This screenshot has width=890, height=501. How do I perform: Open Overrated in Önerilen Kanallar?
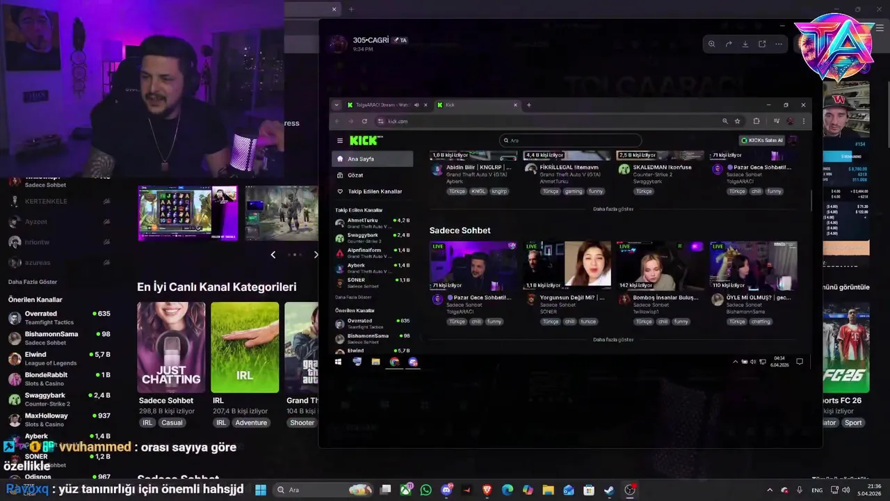pyautogui.click(x=59, y=318)
